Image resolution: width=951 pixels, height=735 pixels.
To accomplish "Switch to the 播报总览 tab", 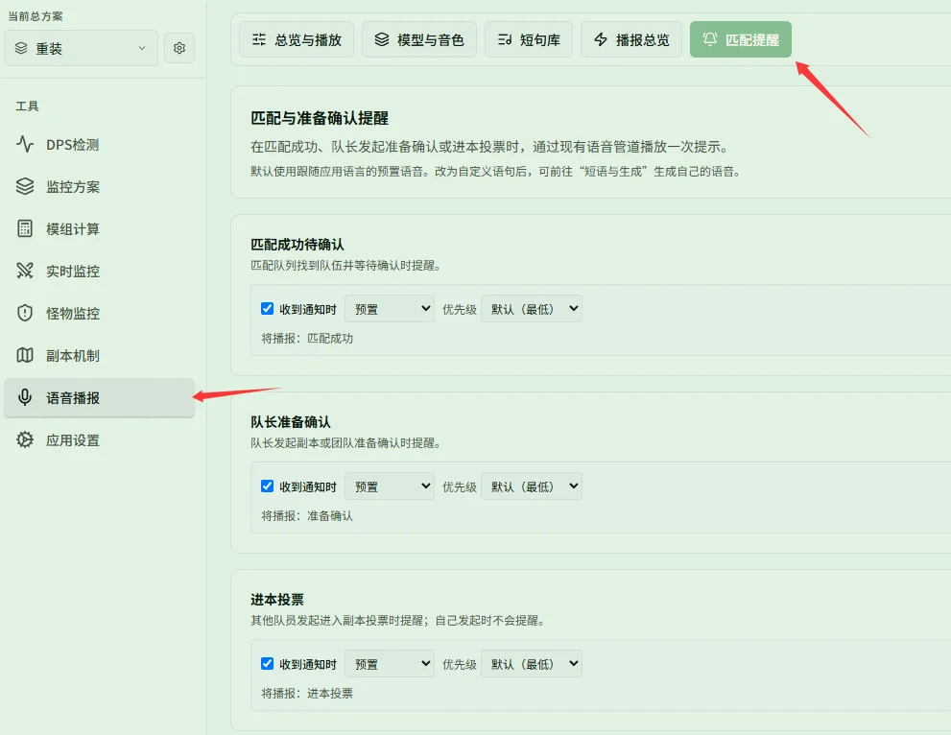I will click(x=630, y=39).
